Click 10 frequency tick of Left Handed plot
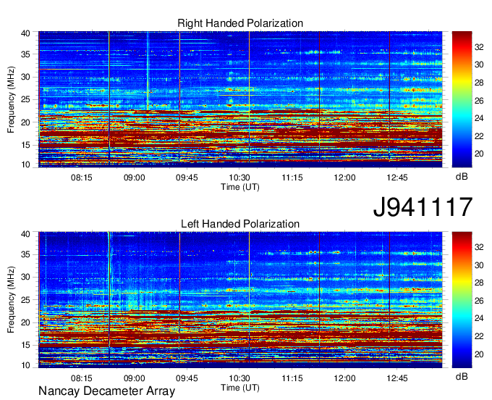Screen dimensions: 492x400 point(26,365)
